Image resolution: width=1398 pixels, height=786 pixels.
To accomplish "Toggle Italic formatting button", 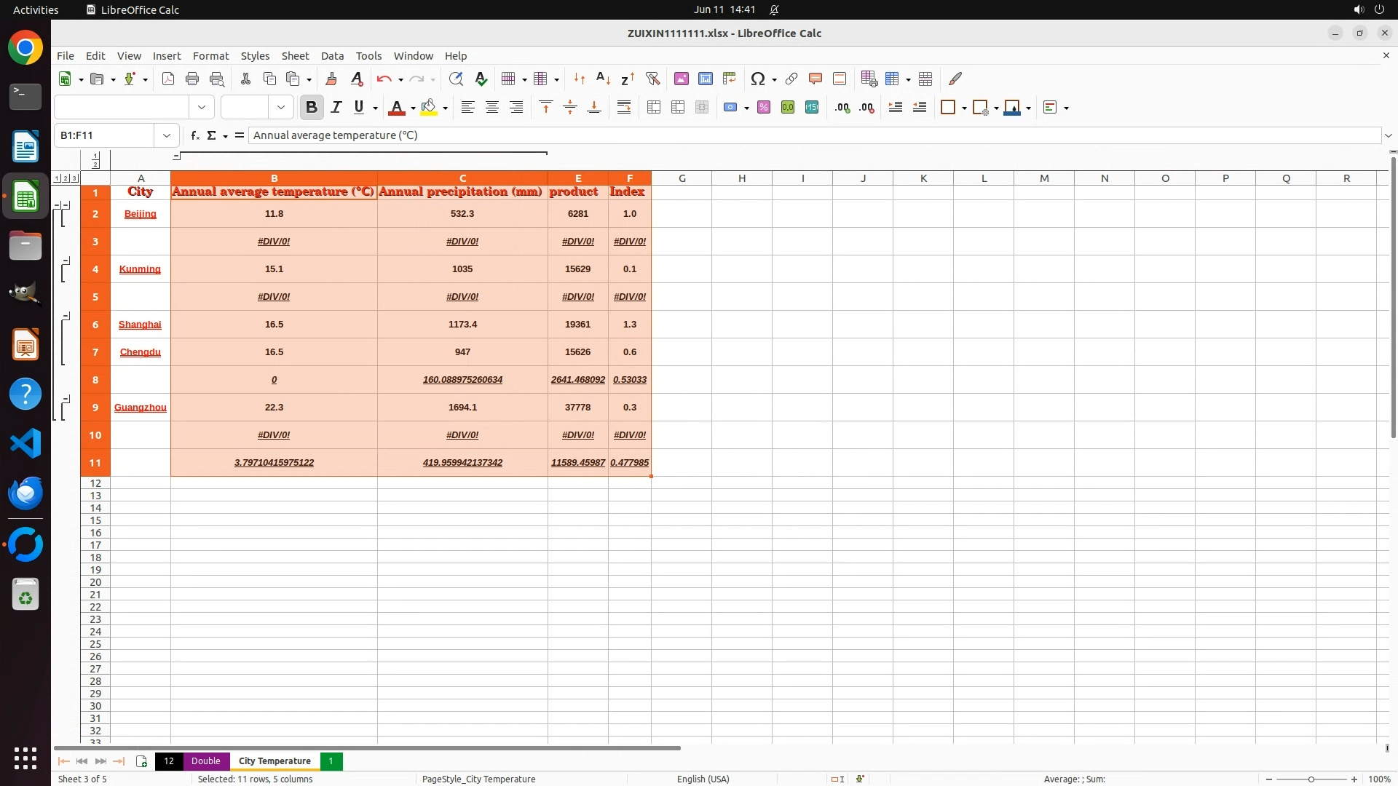I will [x=336, y=108].
